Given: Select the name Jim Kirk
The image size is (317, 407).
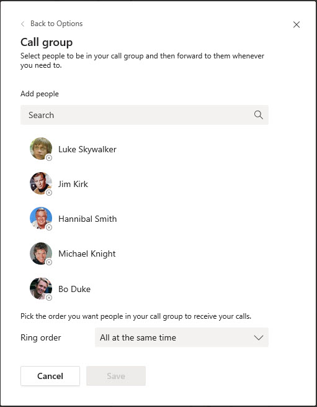Looking at the screenshot, I should pos(73,184).
